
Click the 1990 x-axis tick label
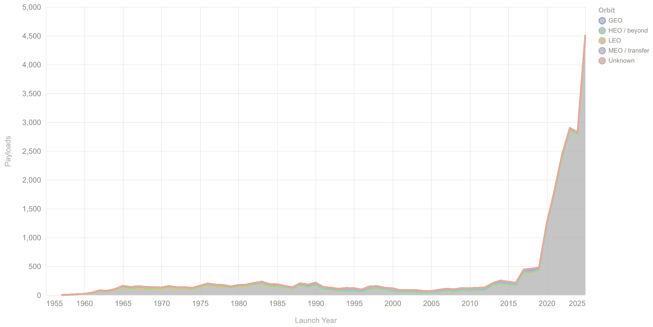(316, 304)
